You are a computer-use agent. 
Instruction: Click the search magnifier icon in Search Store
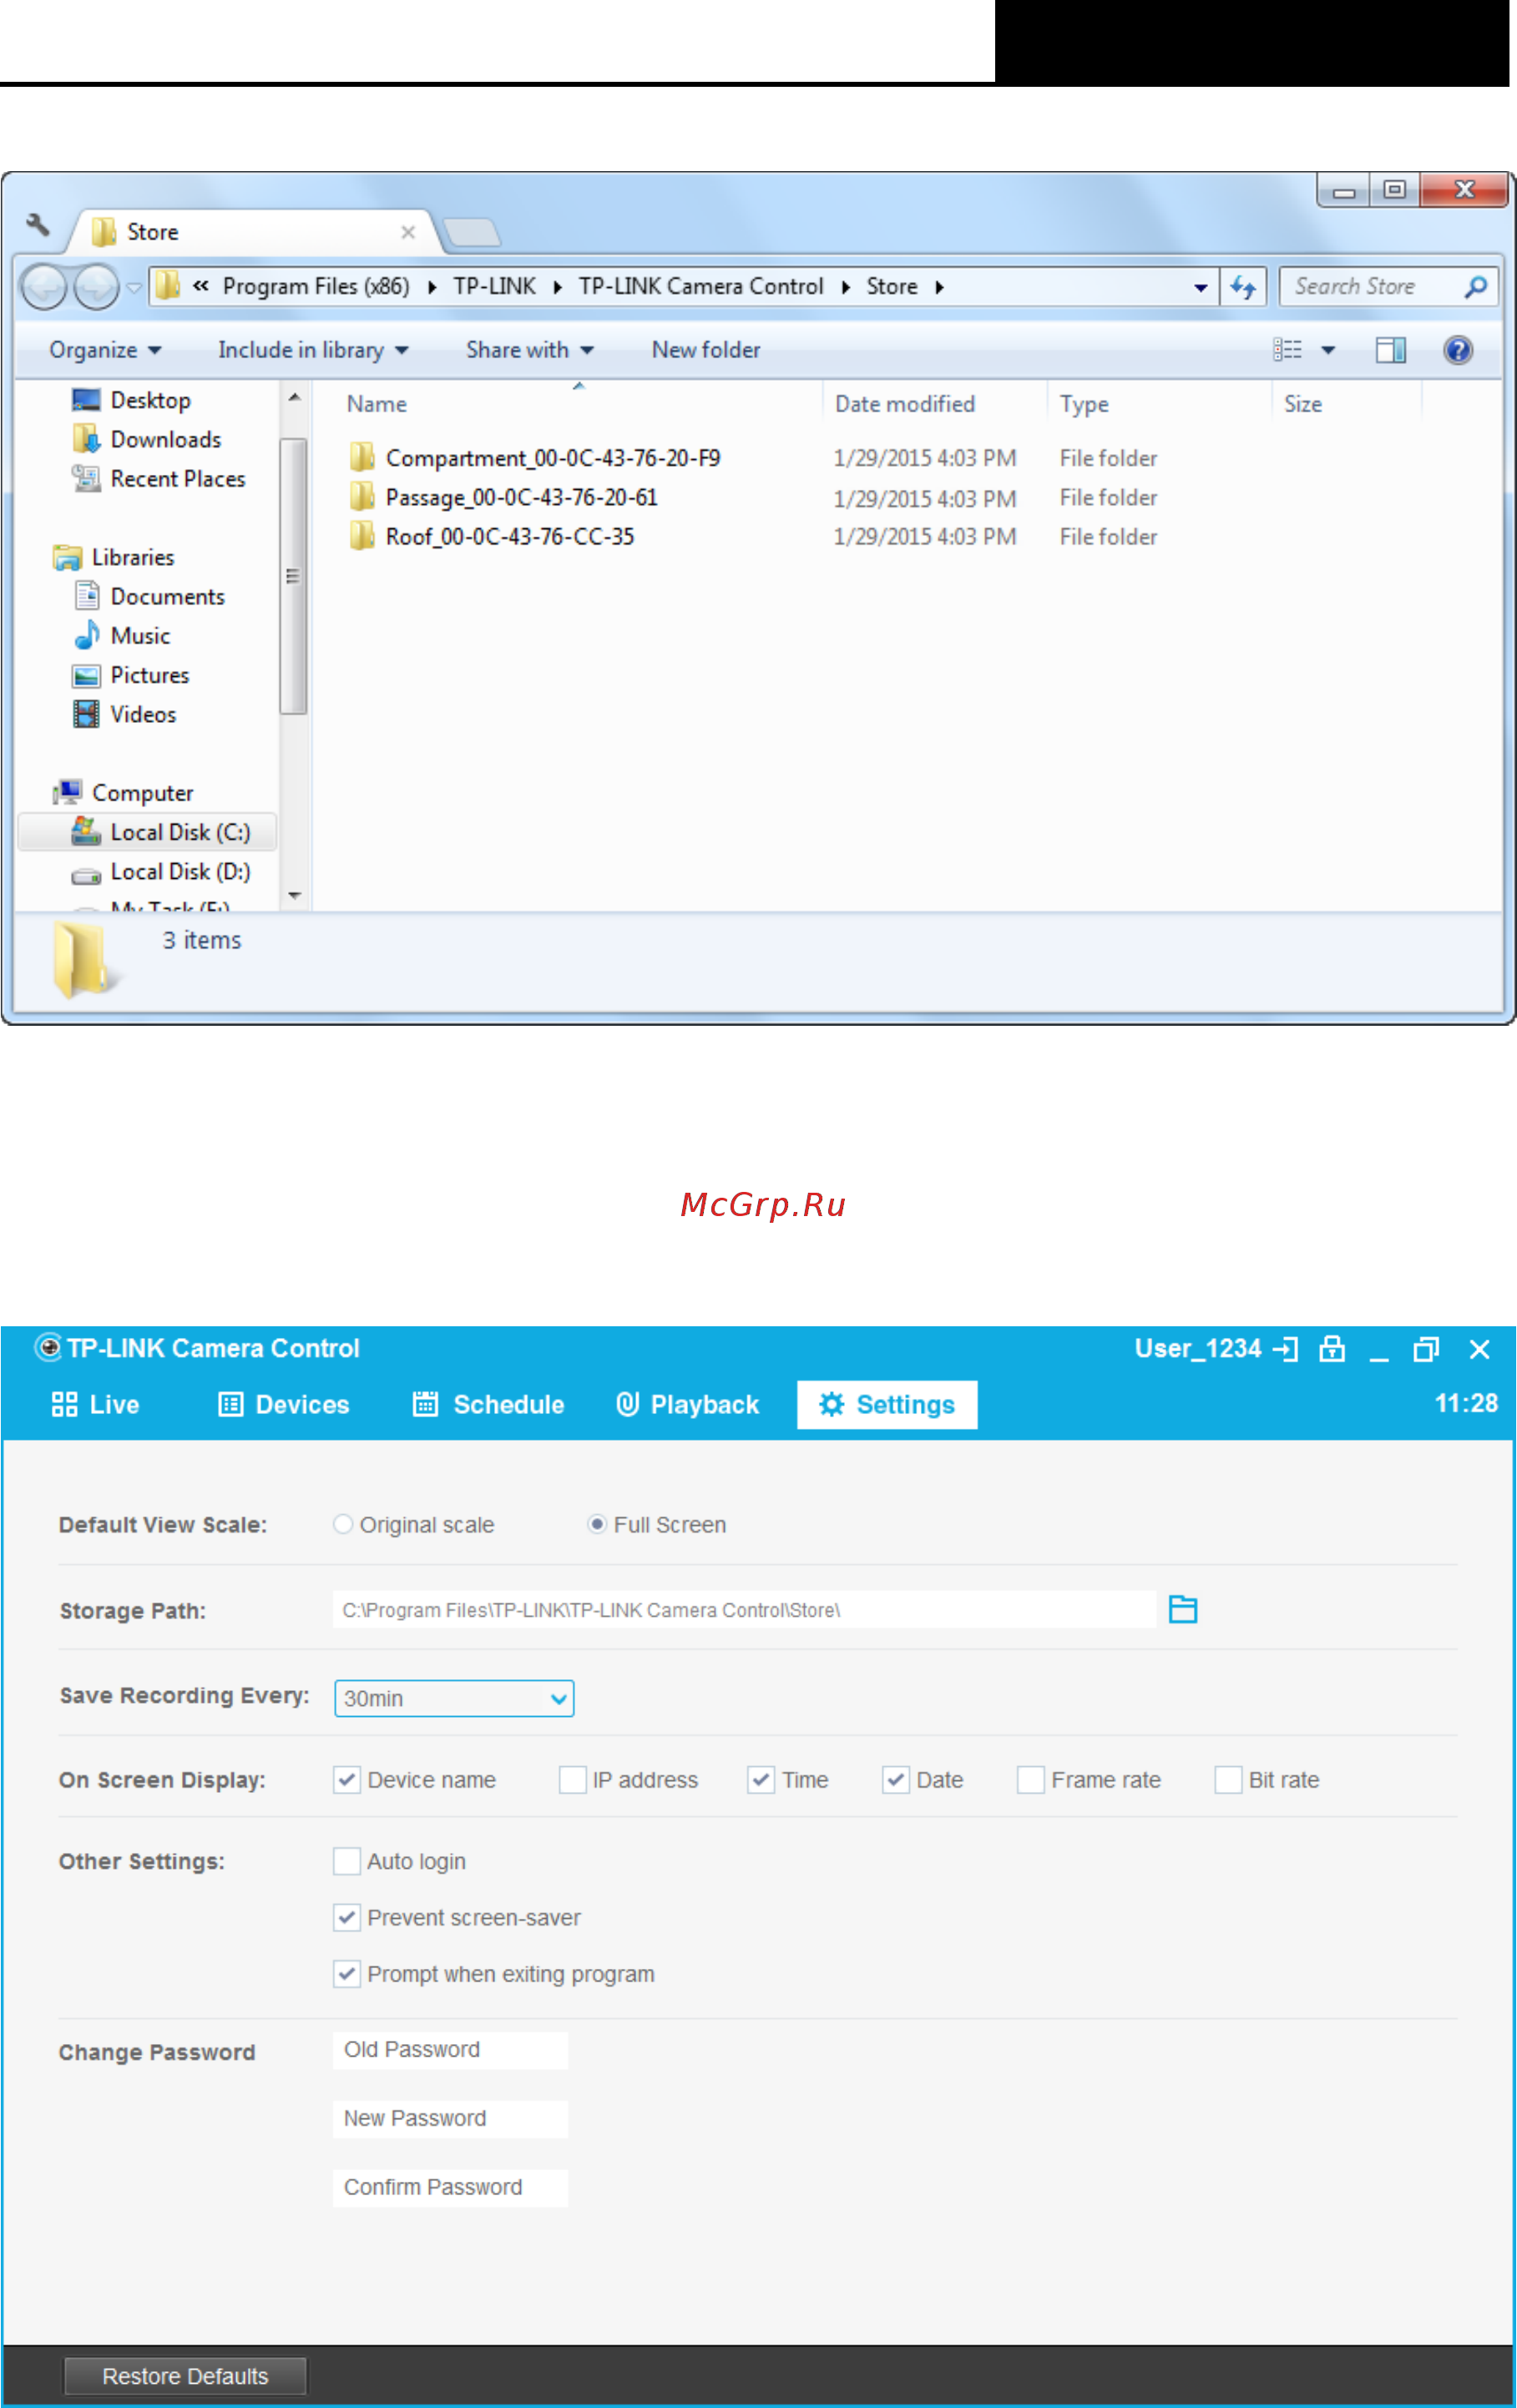click(x=1475, y=287)
